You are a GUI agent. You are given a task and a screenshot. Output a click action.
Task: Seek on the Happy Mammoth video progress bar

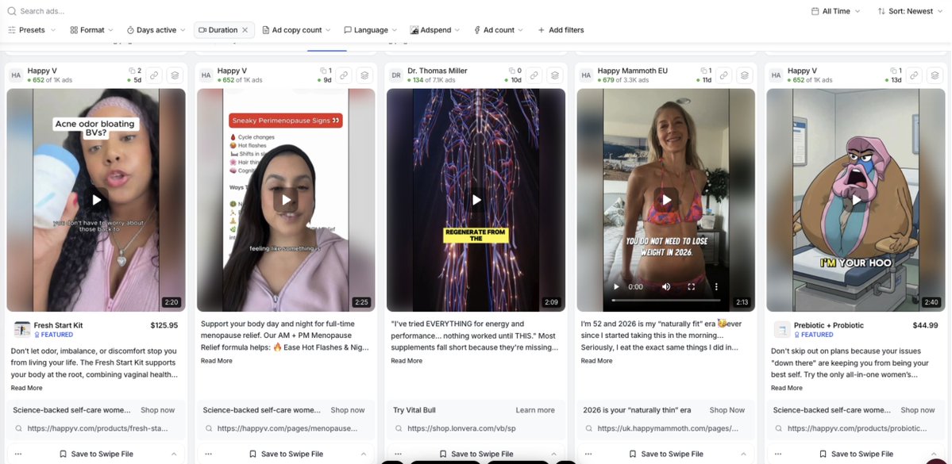pos(666,301)
